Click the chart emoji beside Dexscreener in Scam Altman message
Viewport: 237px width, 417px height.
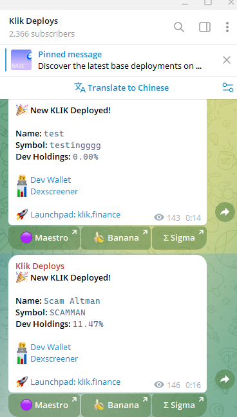22,358
